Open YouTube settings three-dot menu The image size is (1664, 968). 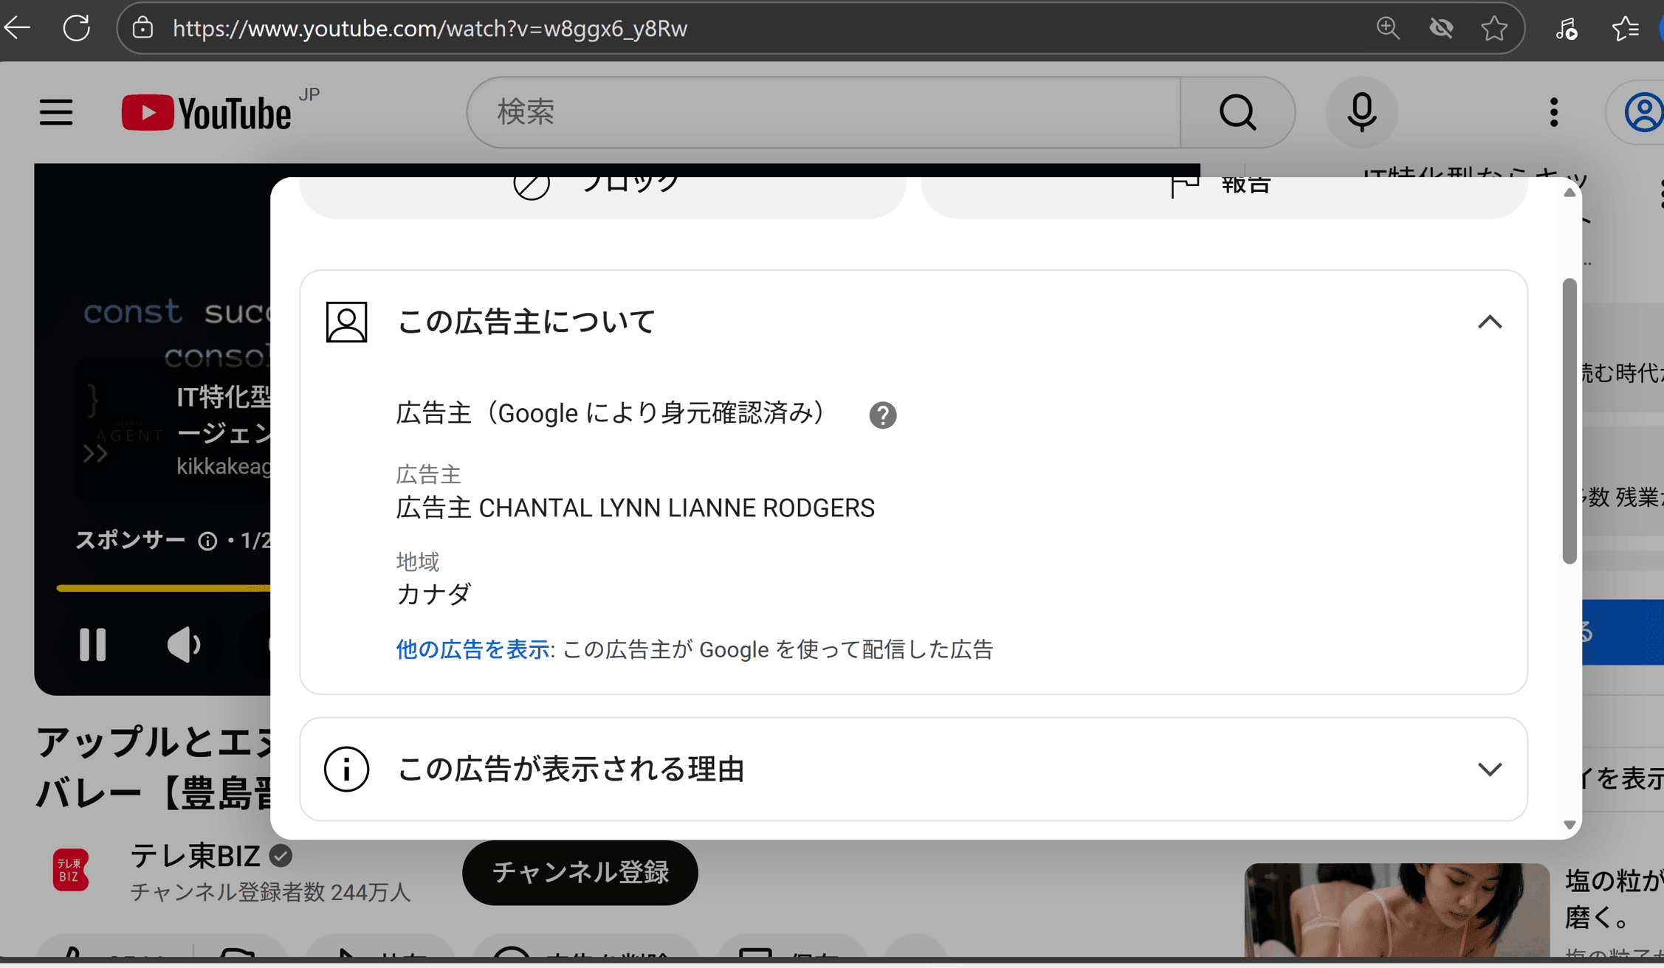click(1554, 112)
